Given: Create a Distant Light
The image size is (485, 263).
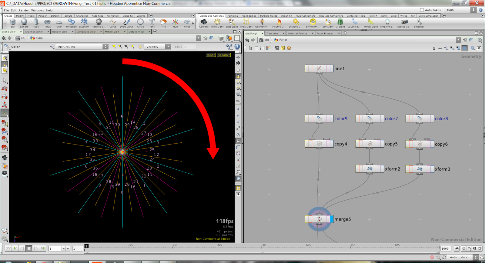Looking at the screenshot, I should pos(295,23).
